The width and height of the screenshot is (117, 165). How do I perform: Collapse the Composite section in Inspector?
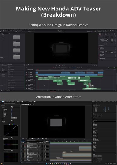tap(102, 50)
